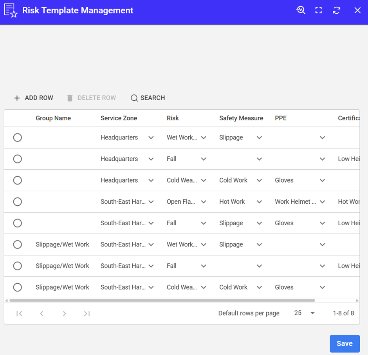This screenshot has width=368, height=355.
Task: Click the search analytics icon in header
Action: (x=301, y=11)
